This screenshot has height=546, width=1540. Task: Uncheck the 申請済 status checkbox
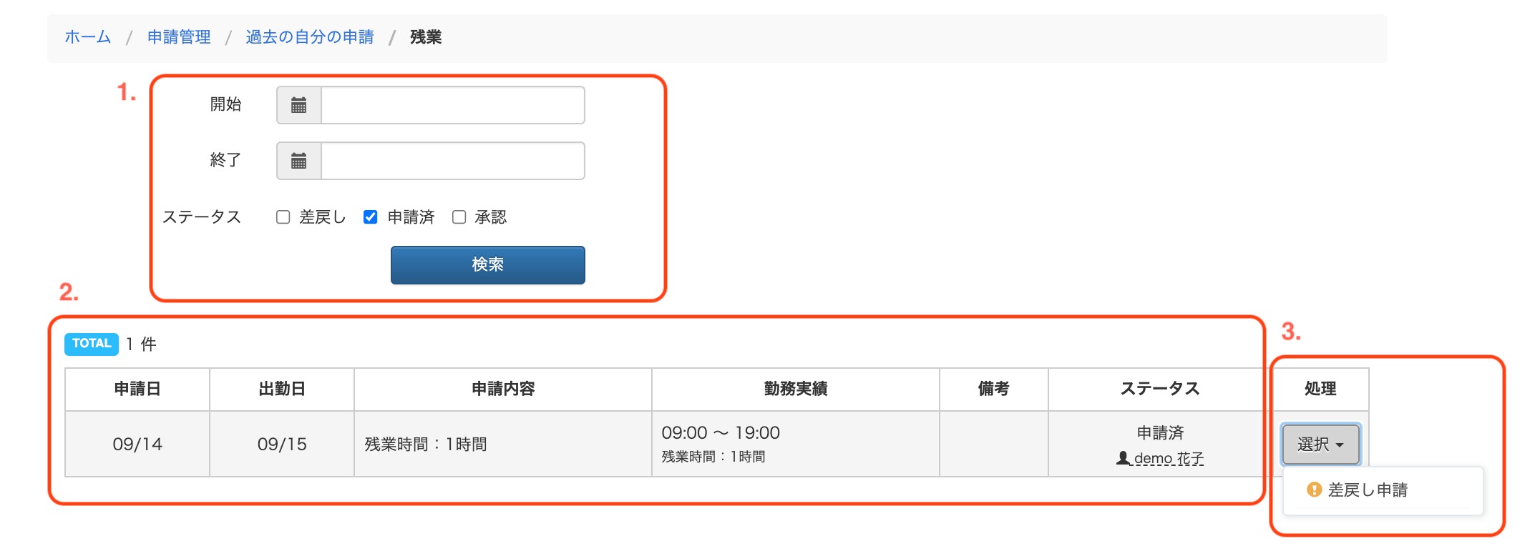click(371, 217)
